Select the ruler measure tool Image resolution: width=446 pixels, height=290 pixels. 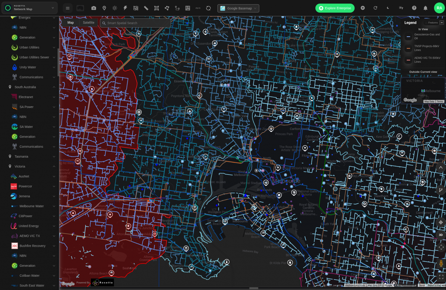pos(146,8)
